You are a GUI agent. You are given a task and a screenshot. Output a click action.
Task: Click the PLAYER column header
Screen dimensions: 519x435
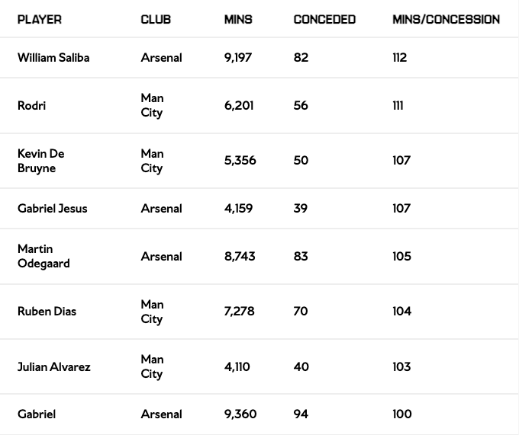(40, 19)
